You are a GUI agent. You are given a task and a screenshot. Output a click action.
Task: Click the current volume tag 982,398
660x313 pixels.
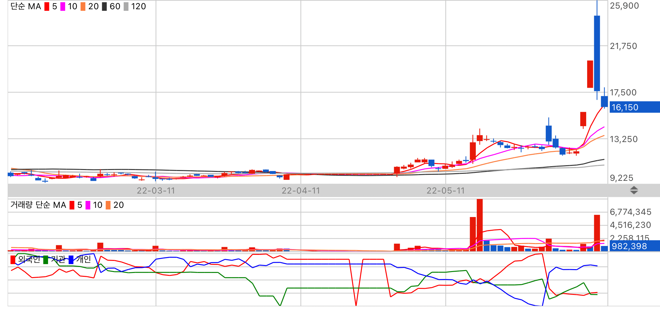[634, 246]
